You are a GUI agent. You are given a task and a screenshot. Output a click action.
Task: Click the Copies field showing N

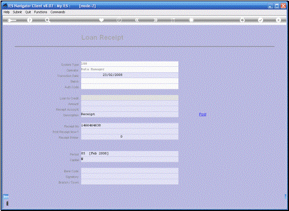[x=130, y=159]
